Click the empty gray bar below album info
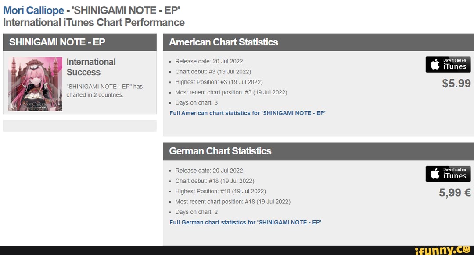The image size is (474, 255). pos(80,126)
